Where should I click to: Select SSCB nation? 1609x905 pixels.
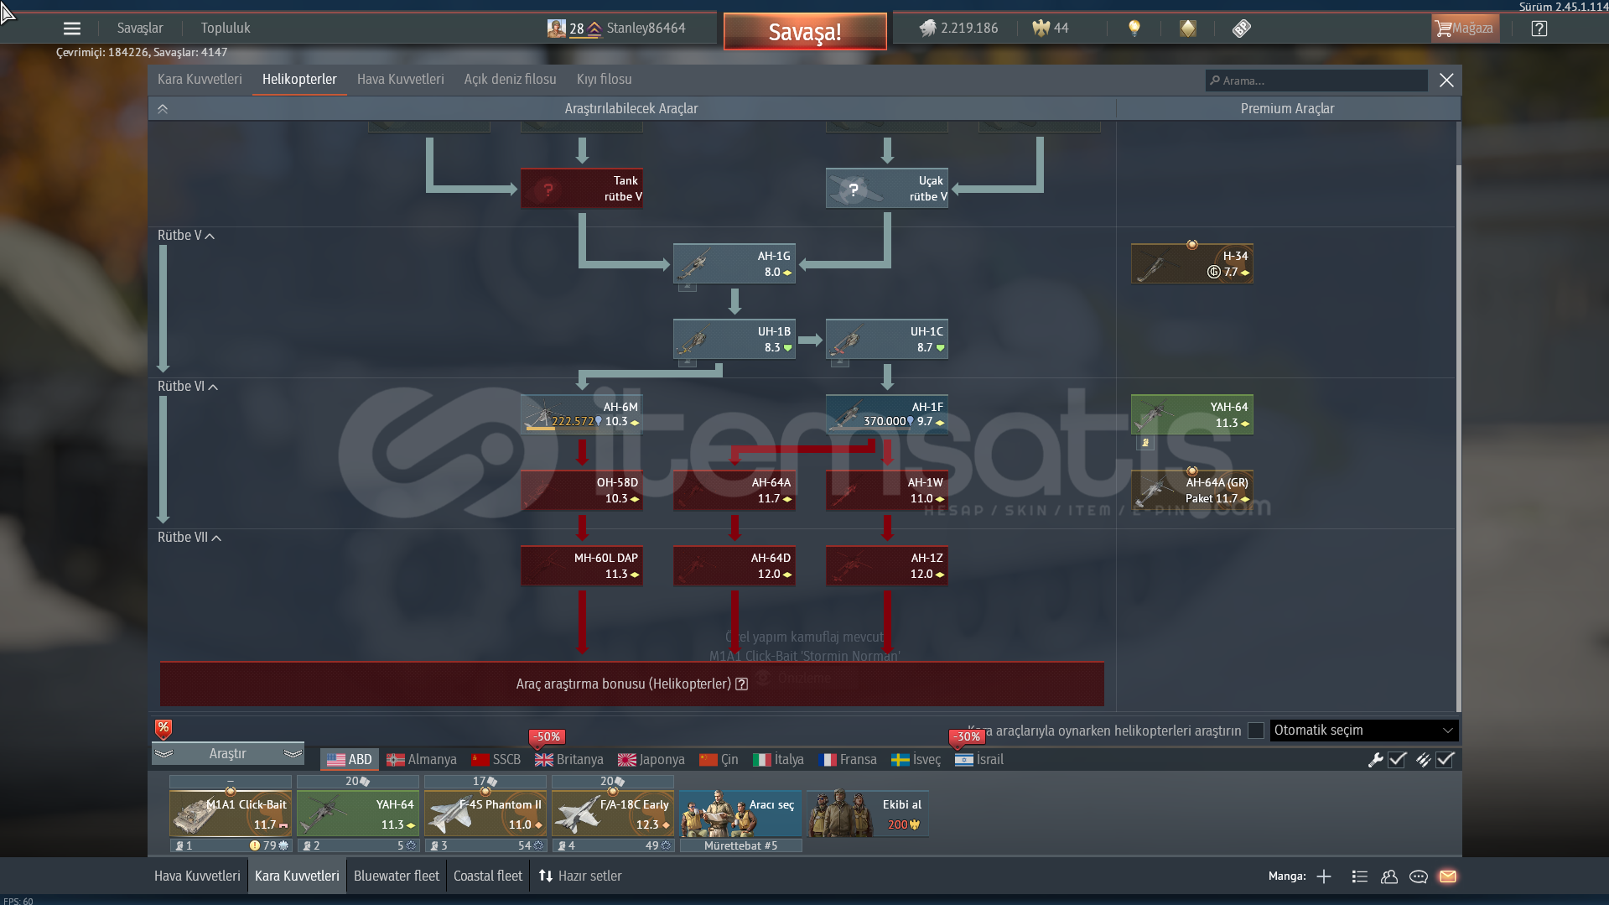(496, 760)
